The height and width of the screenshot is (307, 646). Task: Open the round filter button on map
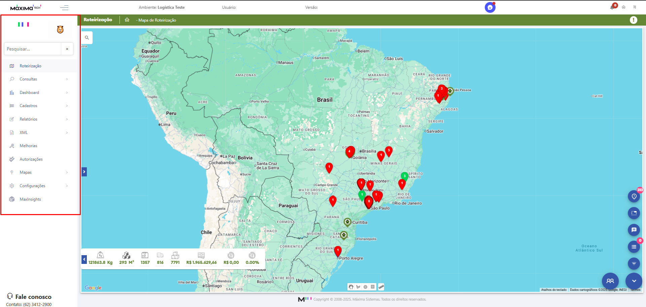(x=634, y=264)
